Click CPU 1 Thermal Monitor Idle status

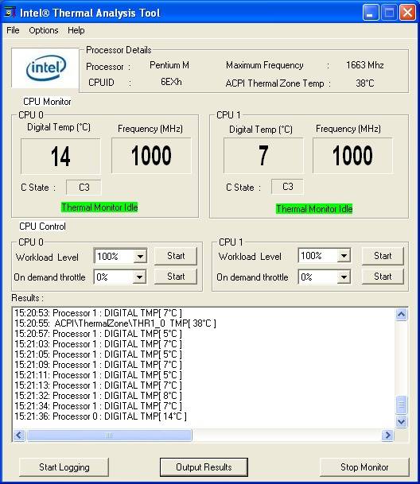tap(314, 209)
